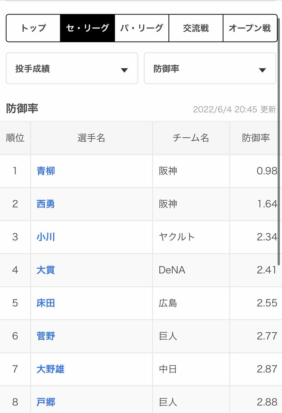This screenshot has width=282, height=413.
Task: Open player link 菅野
Action: [x=46, y=336]
